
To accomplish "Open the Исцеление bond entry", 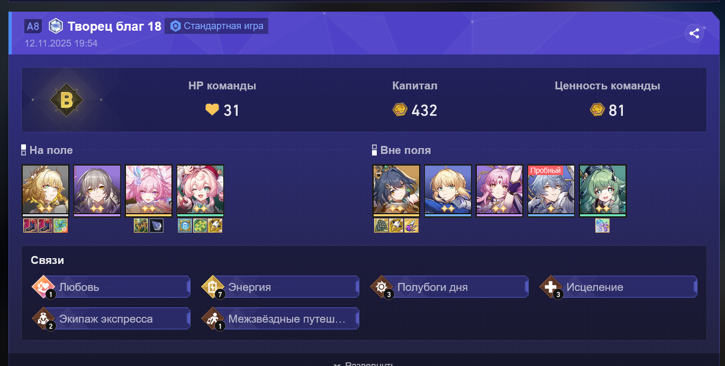I will point(618,287).
